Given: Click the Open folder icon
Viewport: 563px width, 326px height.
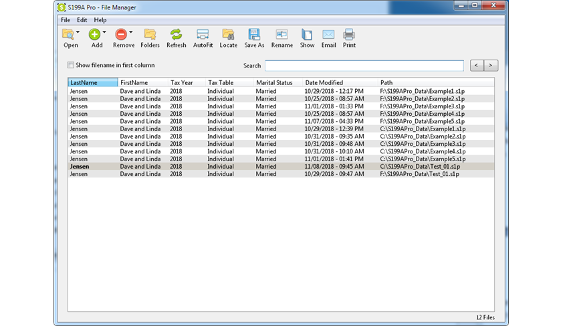Looking at the screenshot, I should click(x=68, y=34).
